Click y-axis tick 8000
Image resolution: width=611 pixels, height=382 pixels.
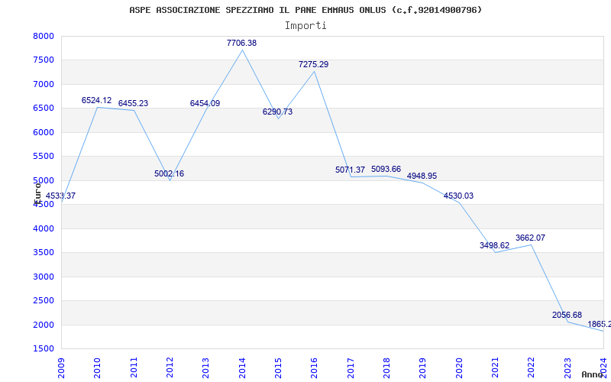[x=44, y=36]
